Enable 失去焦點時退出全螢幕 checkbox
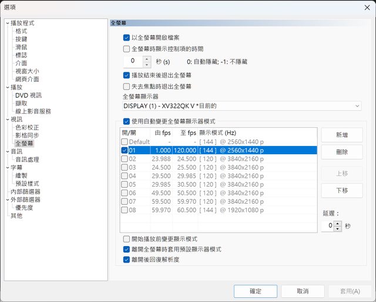The height and width of the screenshot is (302, 376). 126,86
